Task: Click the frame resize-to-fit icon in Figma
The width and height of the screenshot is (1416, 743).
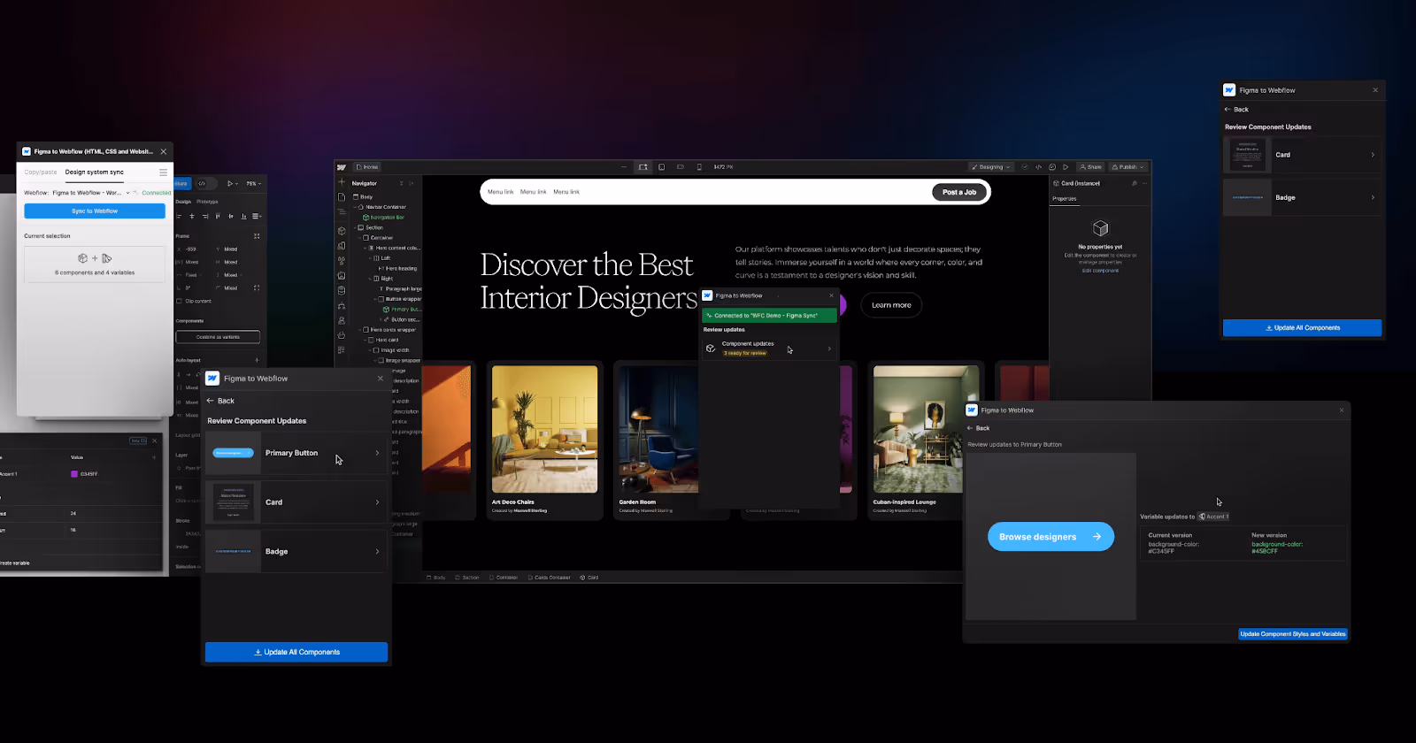Action: [x=257, y=236]
